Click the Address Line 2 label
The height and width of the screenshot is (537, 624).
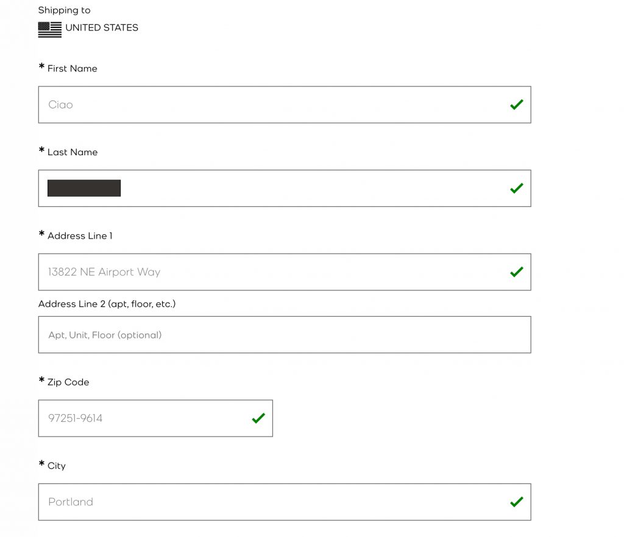click(x=107, y=304)
